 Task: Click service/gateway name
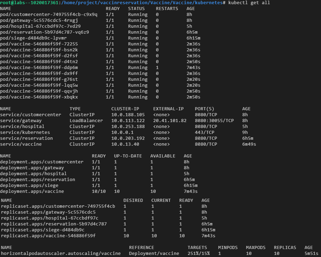(x=21, y=121)
